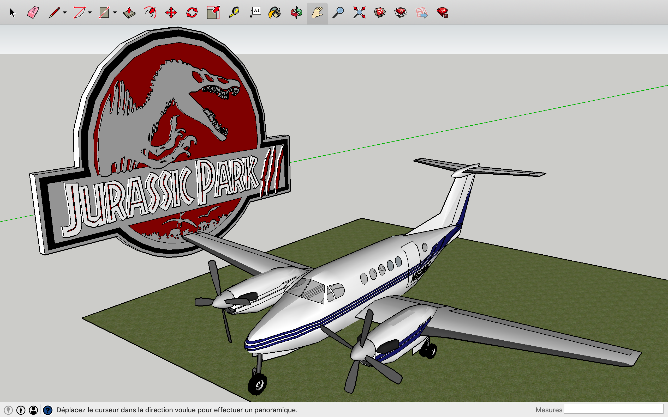
Task: Activate the Zoom magnifier tool
Action: pos(338,13)
